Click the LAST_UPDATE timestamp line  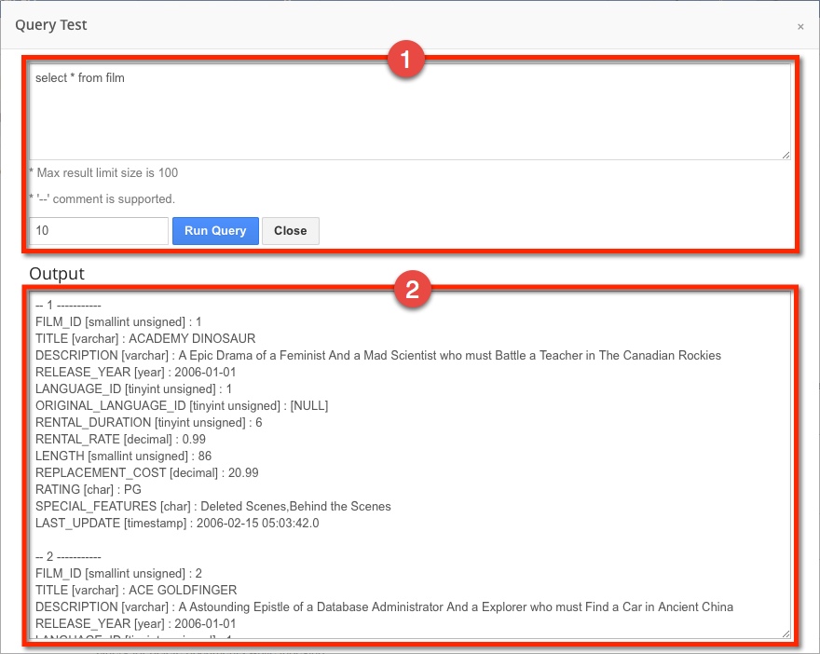[x=177, y=523]
